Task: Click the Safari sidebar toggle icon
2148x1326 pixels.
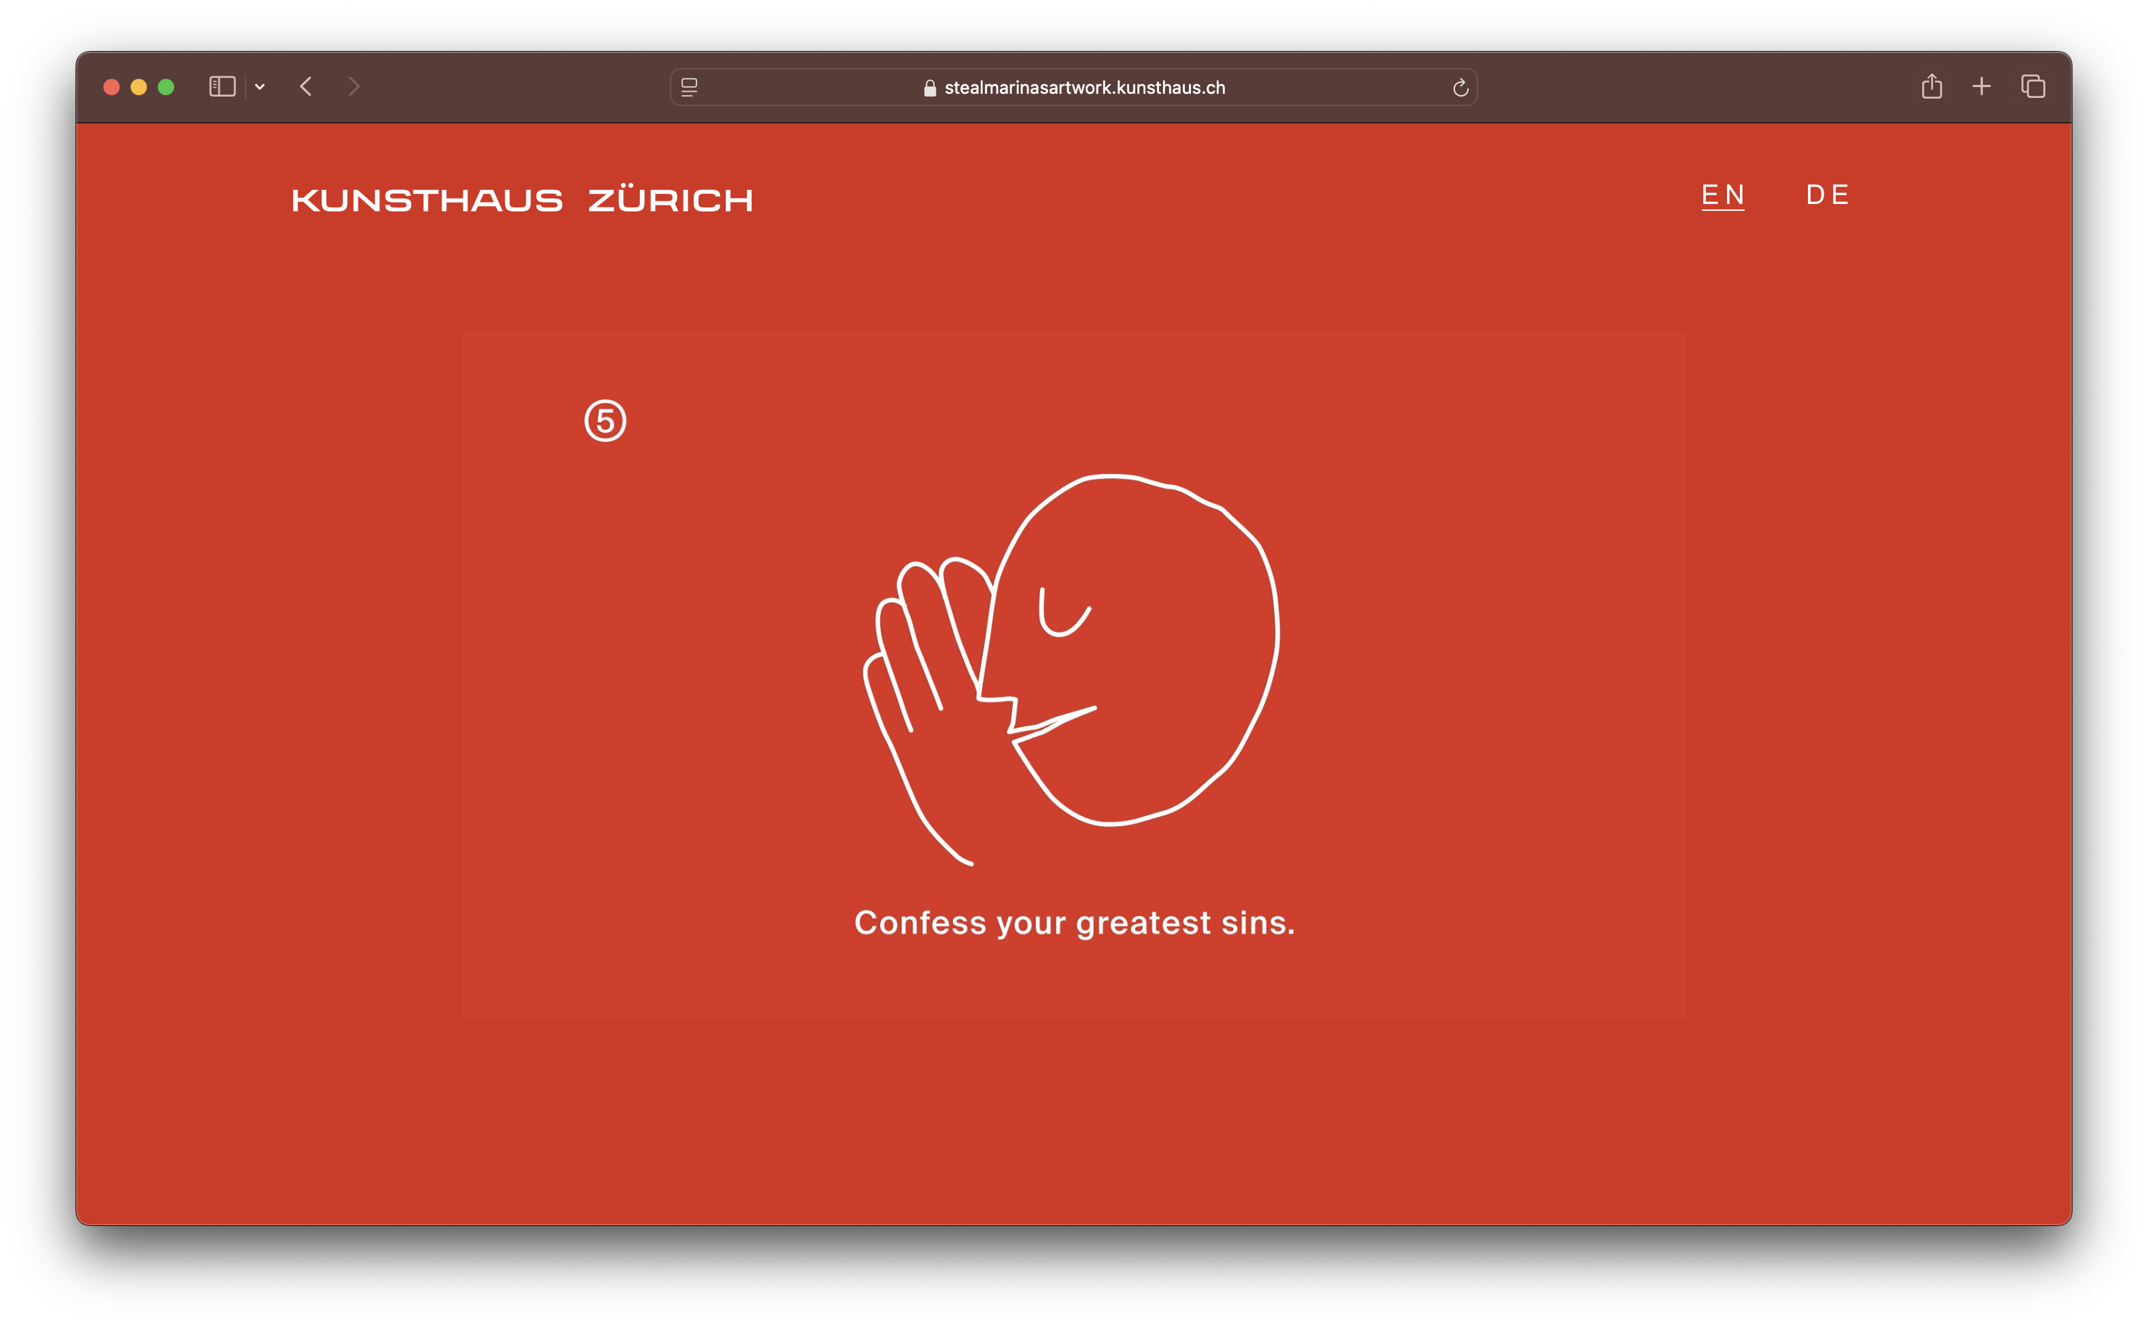Action: coord(222,87)
